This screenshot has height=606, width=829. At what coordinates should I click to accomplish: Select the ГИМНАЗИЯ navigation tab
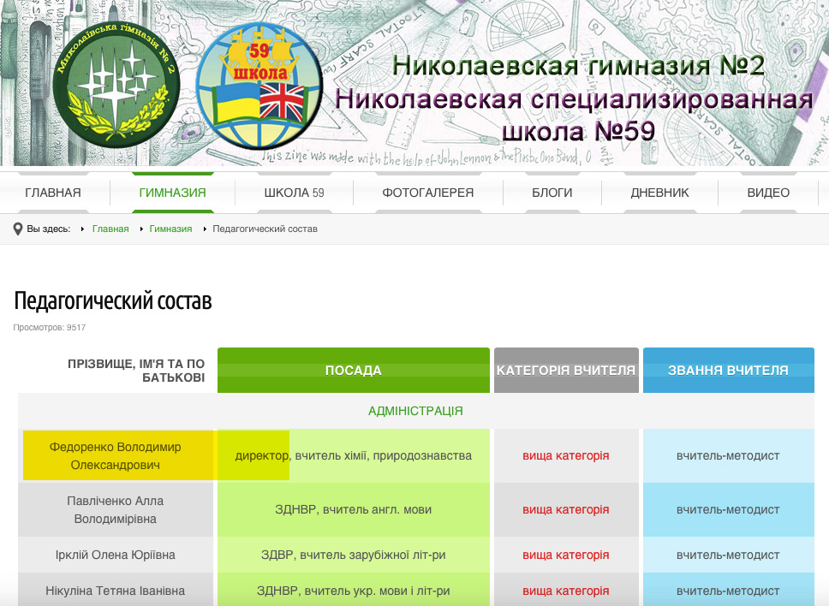tap(172, 193)
